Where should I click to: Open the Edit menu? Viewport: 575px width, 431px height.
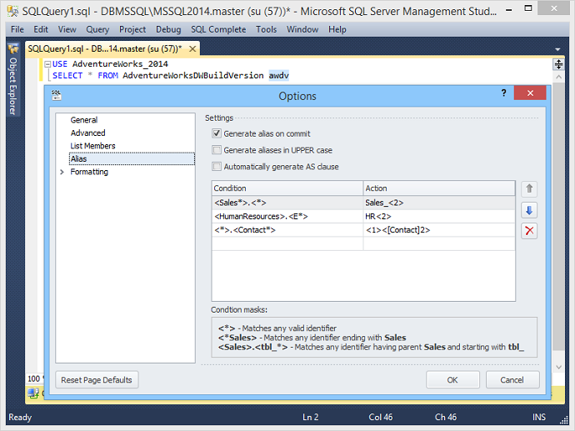(x=41, y=29)
